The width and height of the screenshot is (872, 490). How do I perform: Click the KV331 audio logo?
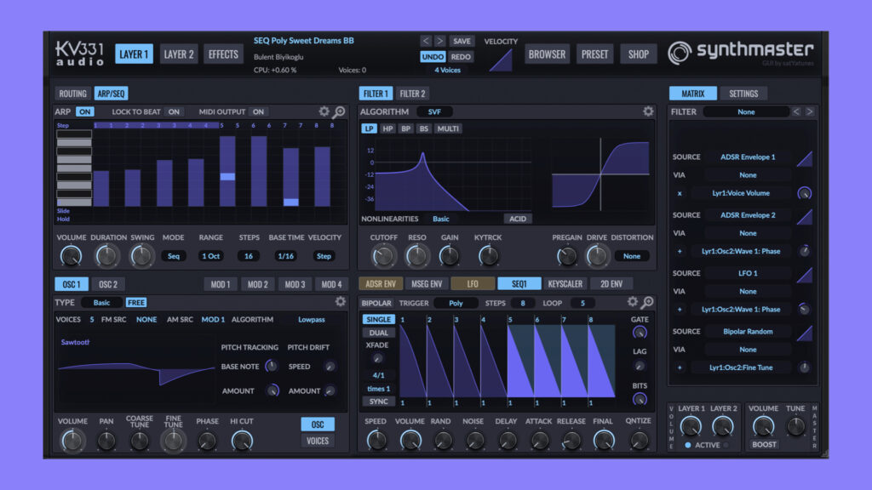(x=79, y=54)
